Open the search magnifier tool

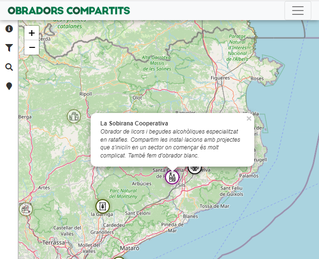(x=9, y=67)
